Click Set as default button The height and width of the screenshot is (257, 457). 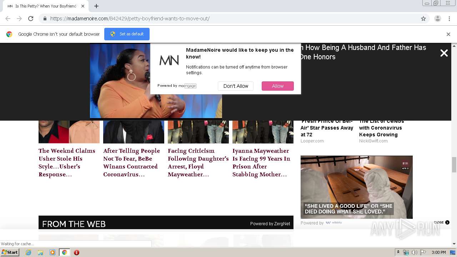(x=127, y=34)
